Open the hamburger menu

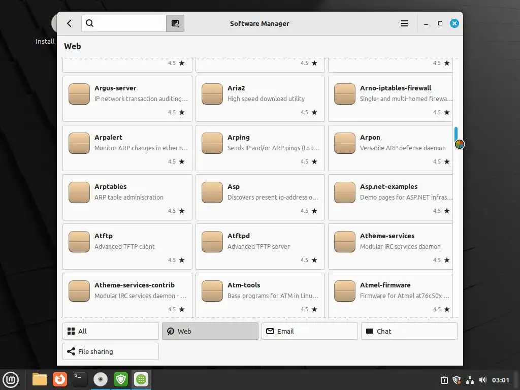(x=404, y=23)
